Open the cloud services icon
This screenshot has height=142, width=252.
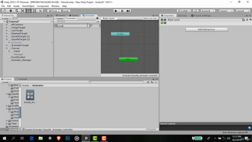coord(196,11)
